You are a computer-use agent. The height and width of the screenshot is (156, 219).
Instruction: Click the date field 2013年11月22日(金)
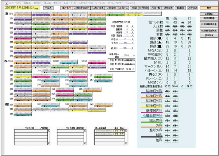23,8
